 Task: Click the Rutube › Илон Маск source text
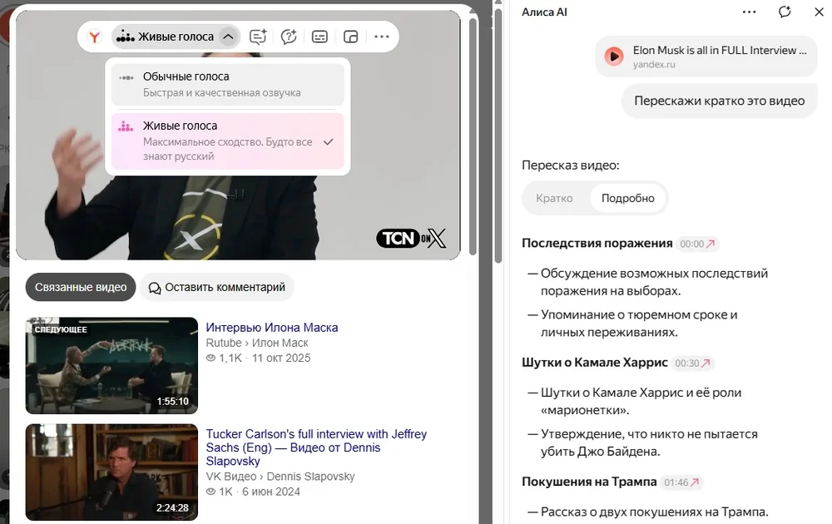[257, 343]
